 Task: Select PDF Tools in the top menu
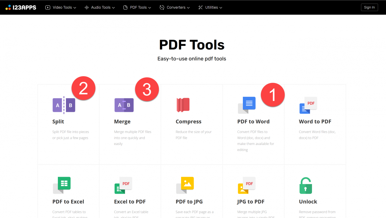pos(137,7)
